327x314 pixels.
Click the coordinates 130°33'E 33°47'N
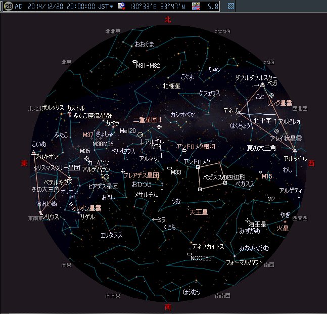point(159,7)
